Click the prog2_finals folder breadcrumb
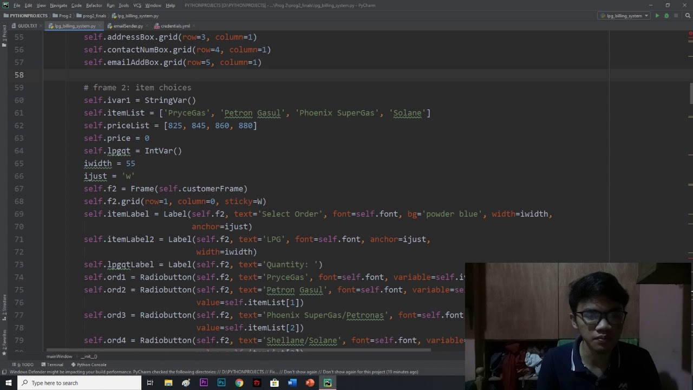This screenshot has height=390, width=693. tap(91, 16)
